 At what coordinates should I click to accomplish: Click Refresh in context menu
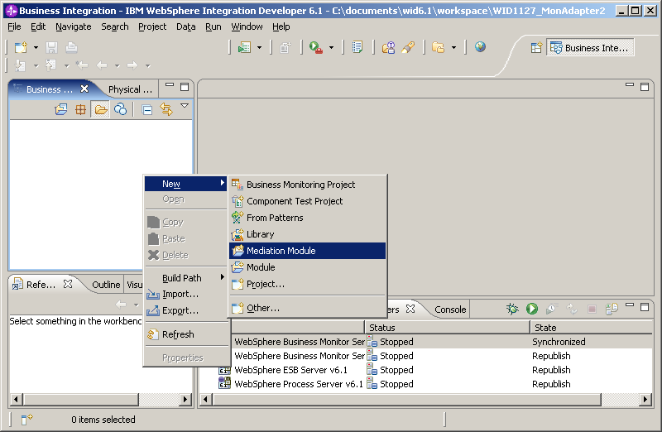(185, 334)
